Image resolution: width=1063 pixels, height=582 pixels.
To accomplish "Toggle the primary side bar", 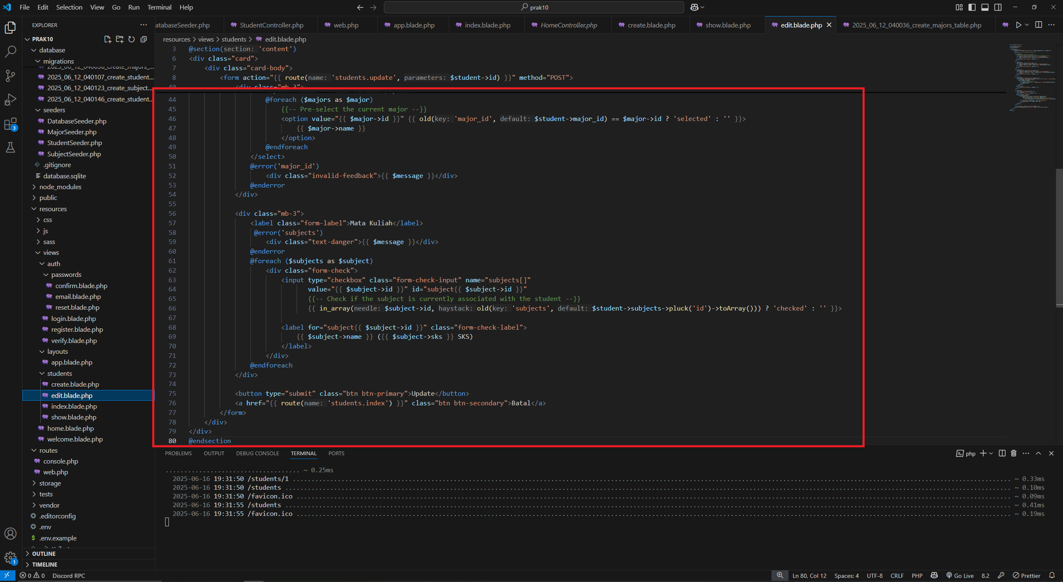I will coord(972,7).
